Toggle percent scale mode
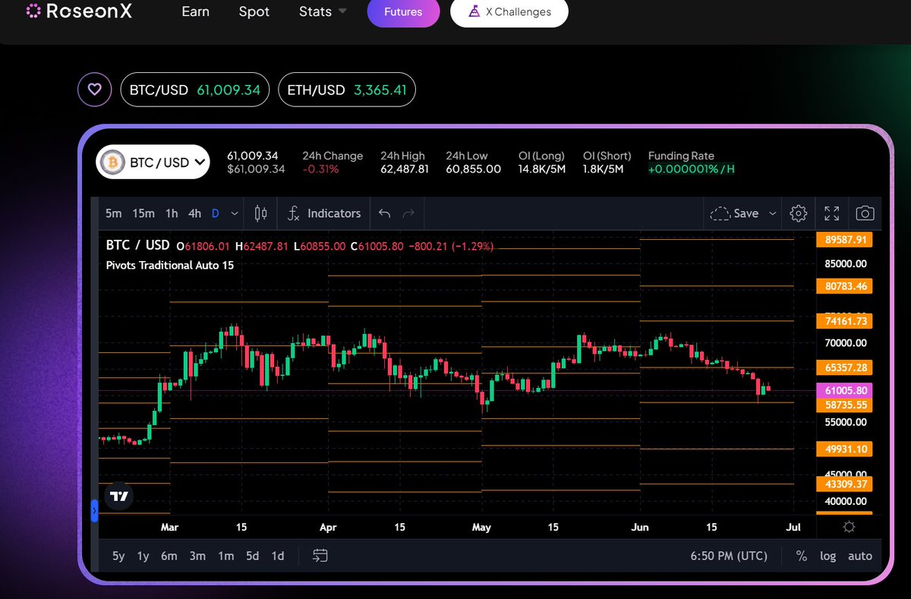The image size is (911, 599). (x=801, y=556)
